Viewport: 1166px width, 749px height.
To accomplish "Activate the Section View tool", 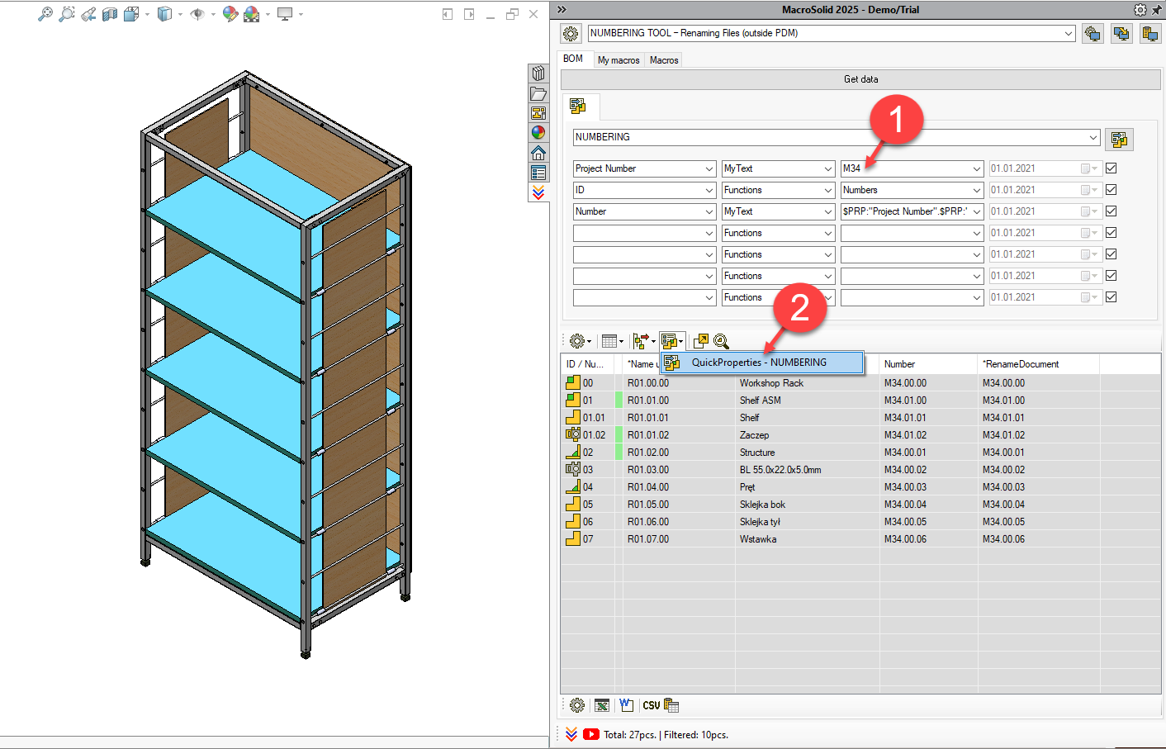I will click(110, 14).
